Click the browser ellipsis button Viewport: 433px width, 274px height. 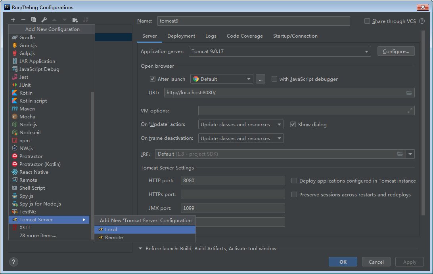click(261, 79)
